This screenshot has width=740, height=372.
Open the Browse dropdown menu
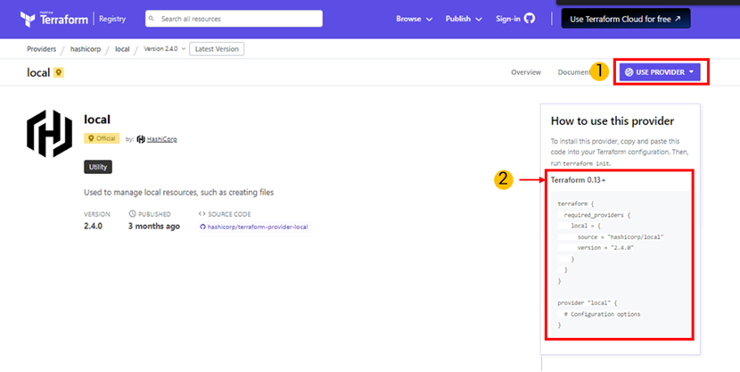point(414,19)
